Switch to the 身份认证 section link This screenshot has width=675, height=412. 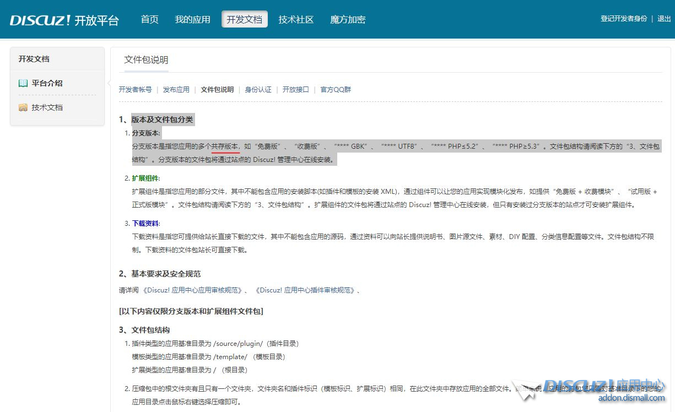(258, 89)
